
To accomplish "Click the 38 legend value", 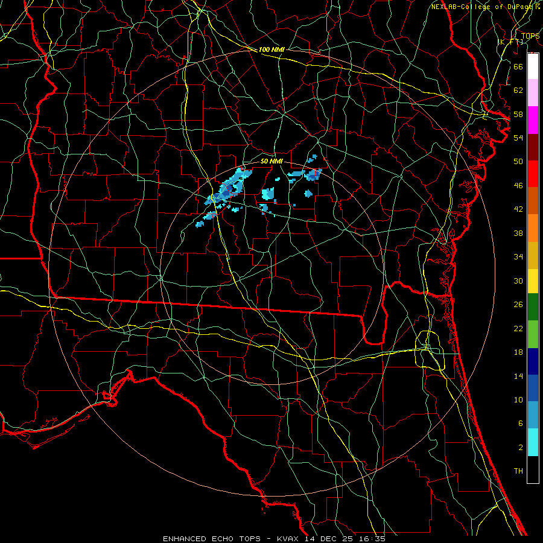I will (x=518, y=233).
